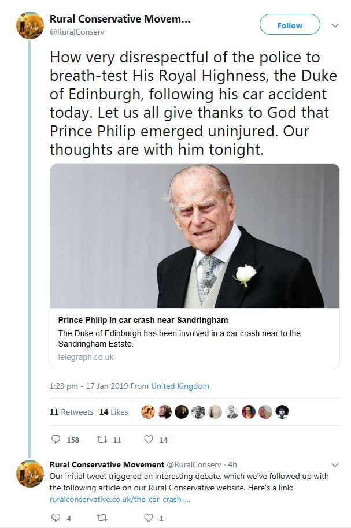Open the last liker's avatar in the row
Image resolution: width=351 pixels, height=528 pixels.
282,412
